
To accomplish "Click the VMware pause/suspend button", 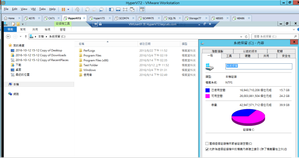I will click(x=63, y=9).
